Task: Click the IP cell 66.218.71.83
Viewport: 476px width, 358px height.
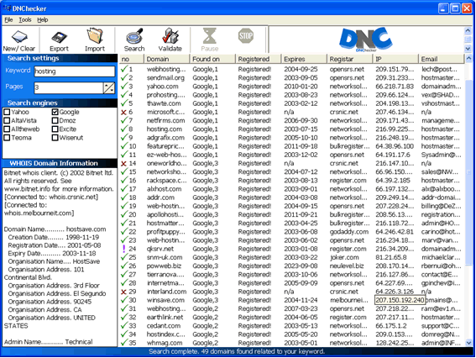Action: click(x=395, y=86)
